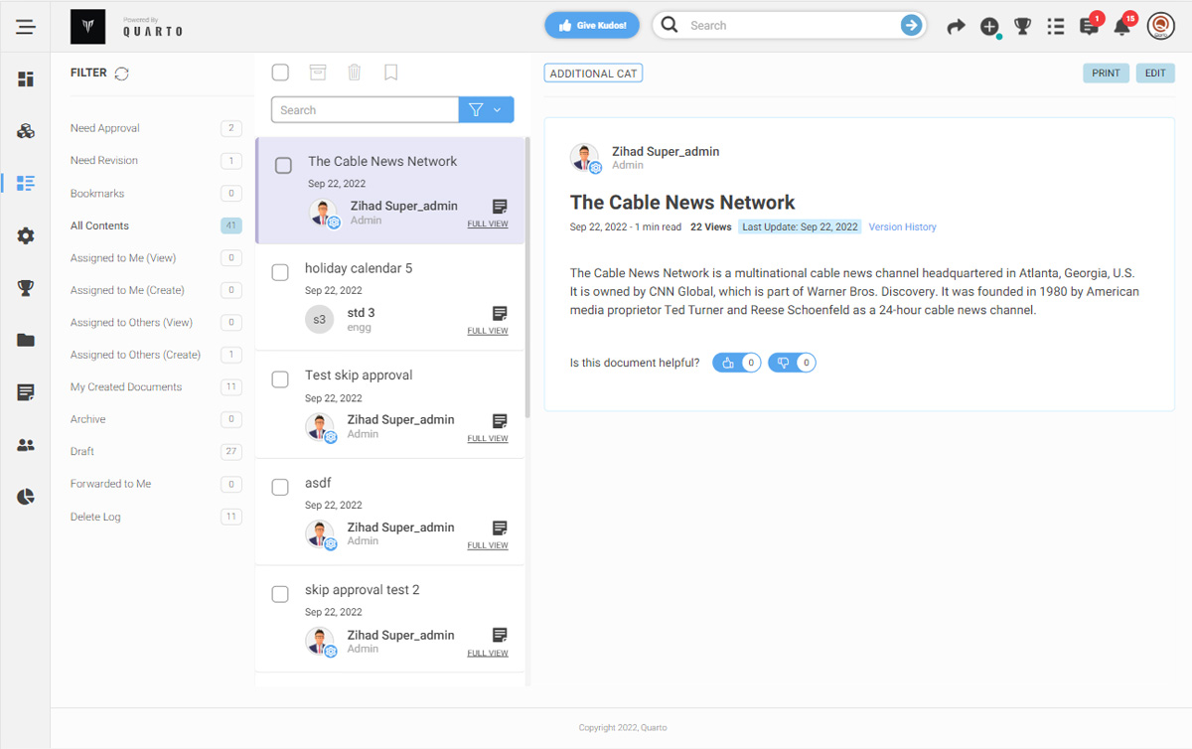Open the trophy icon in left sidebar
This screenshot has height=749, width=1192.
pyautogui.click(x=26, y=288)
